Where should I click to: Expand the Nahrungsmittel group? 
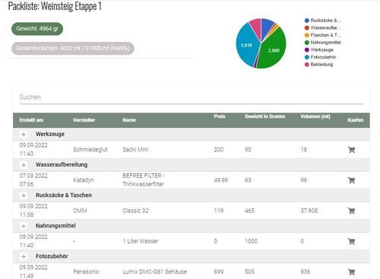(24, 226)
